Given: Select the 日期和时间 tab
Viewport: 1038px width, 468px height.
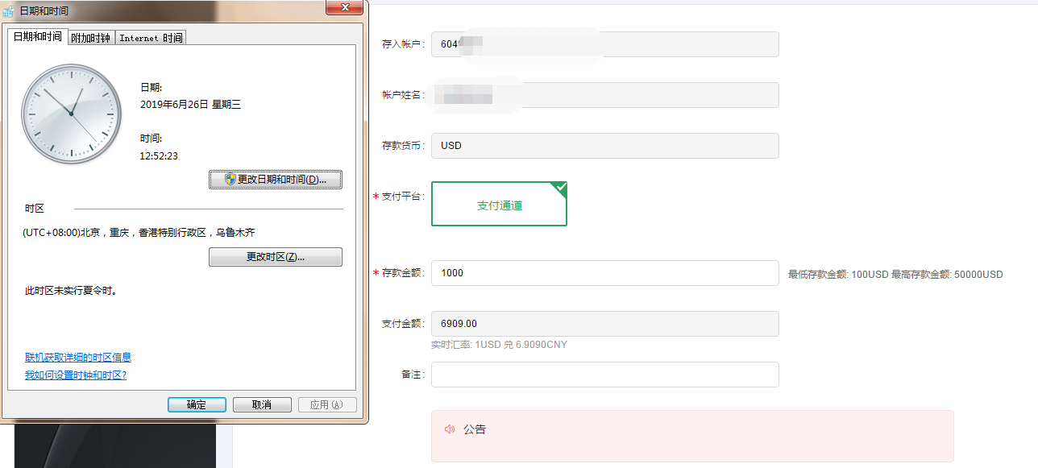Looking at the screenshot, I should [x=37, y=37].
